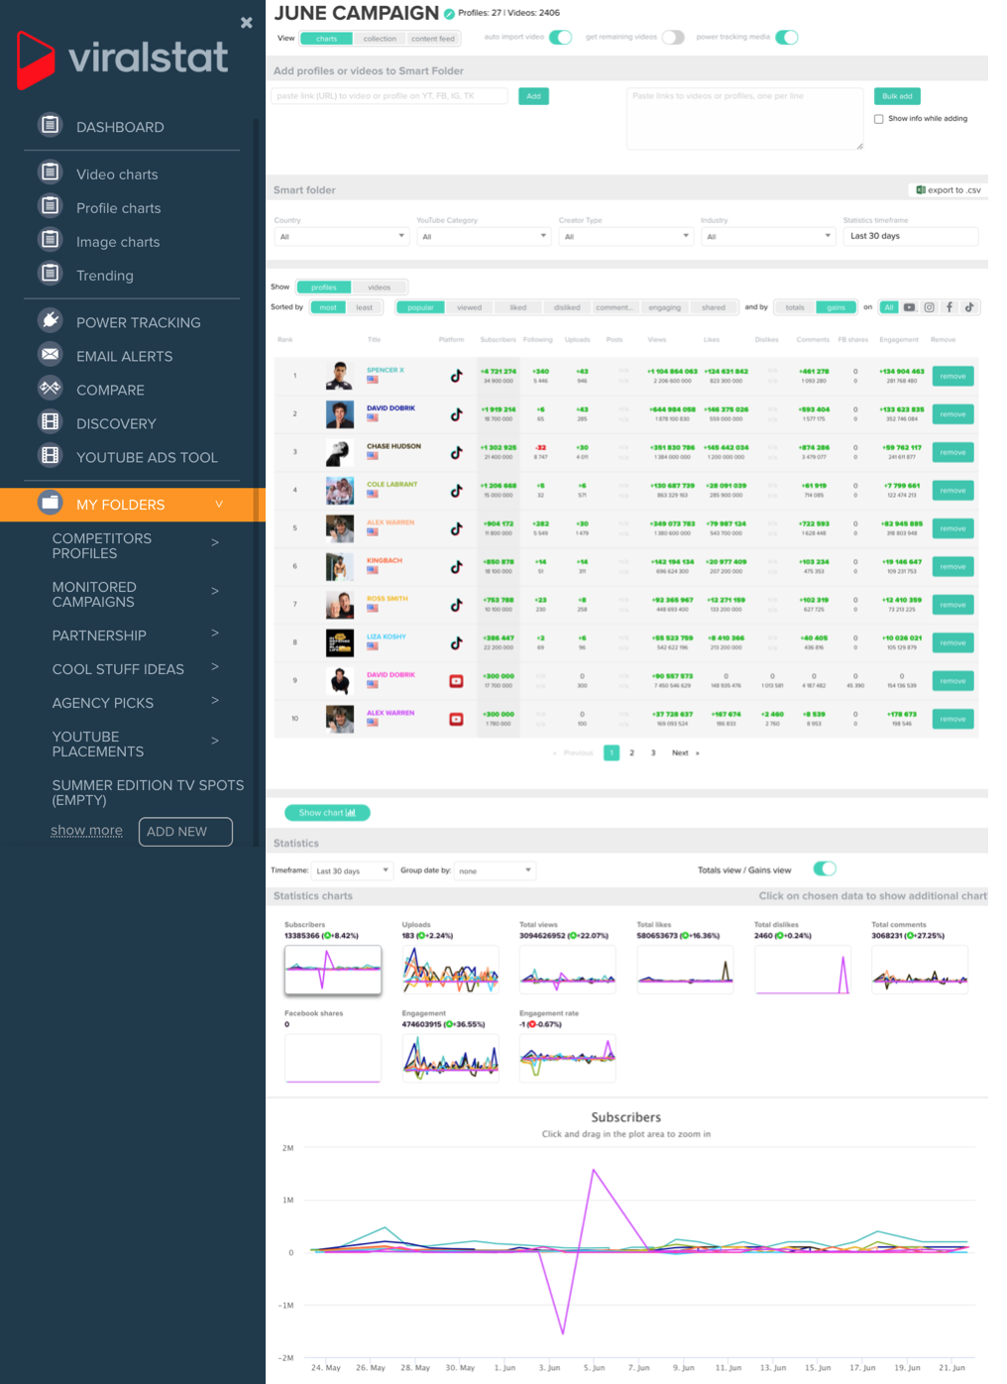Open Discovery film icon
The height and width of the screenshot is (1384, 1007).
[50, 421]
